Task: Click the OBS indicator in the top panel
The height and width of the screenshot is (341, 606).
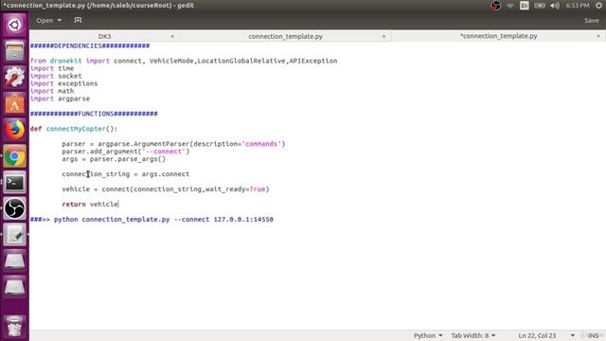Action: [x=495, y=6]
